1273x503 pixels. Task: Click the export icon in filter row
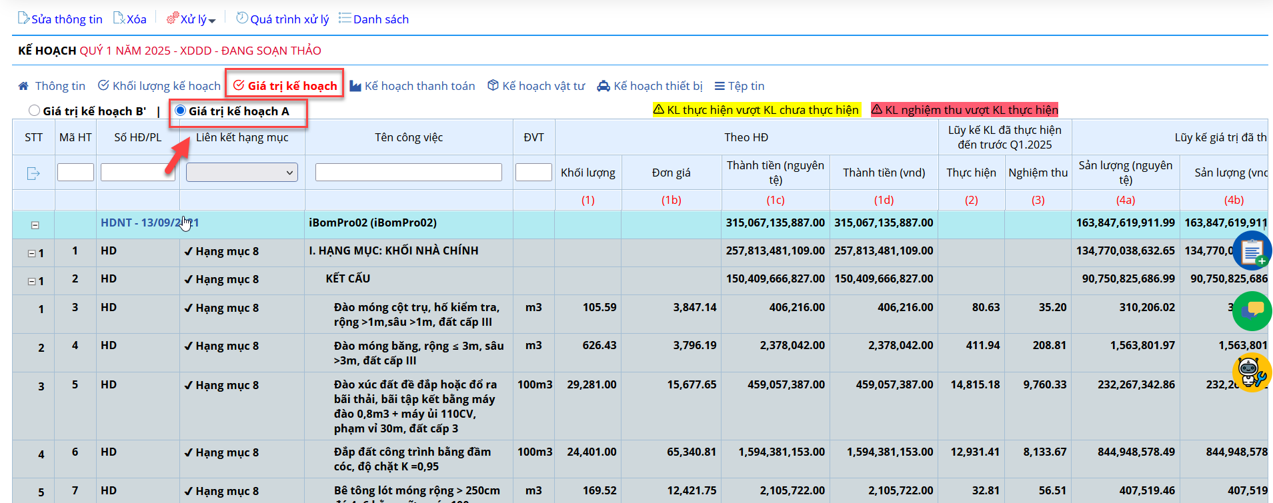coord(33,173)
